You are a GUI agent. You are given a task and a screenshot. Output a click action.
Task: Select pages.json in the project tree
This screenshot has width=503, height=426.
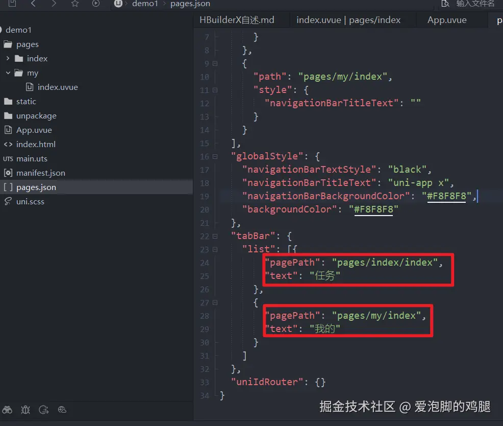point(96,187)
